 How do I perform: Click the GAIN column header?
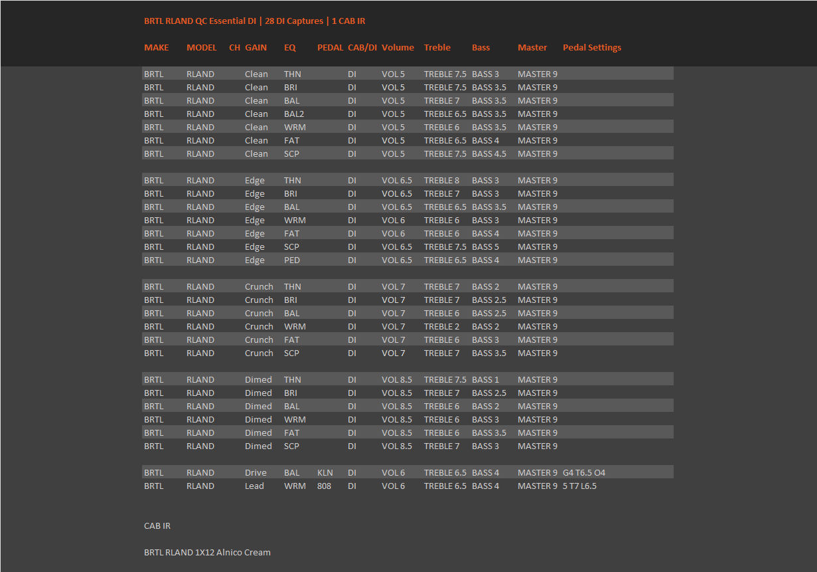256,47
